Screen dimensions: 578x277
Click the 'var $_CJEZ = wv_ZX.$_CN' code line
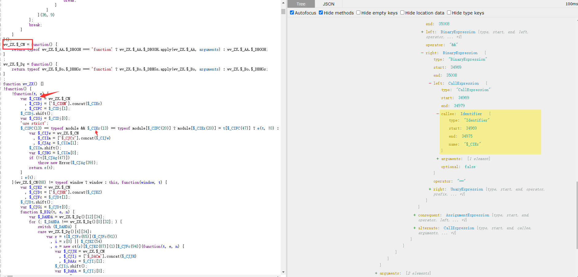(x=45, y=187)
